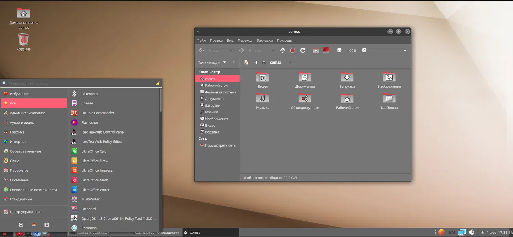Reload the folder with the refresh icon
Image resolution: width=513 pixels, height=237 pixels.
[x=303, y=51]
